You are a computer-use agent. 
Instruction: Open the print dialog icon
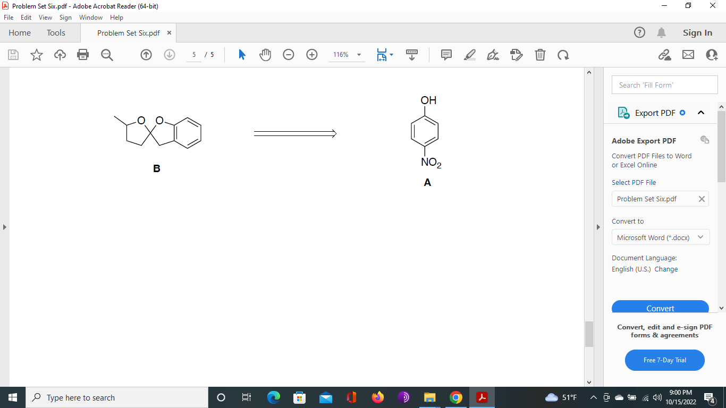[x=83, y=55]
